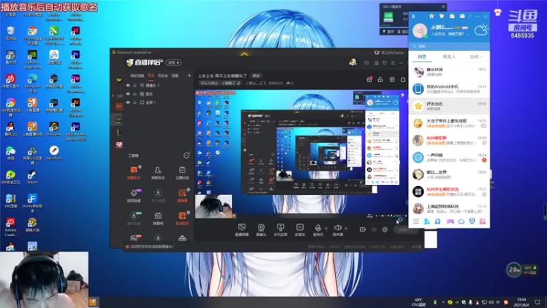Open the 视频连麦 microphone tool
The image size is (547, 308).
pos(133,196)
